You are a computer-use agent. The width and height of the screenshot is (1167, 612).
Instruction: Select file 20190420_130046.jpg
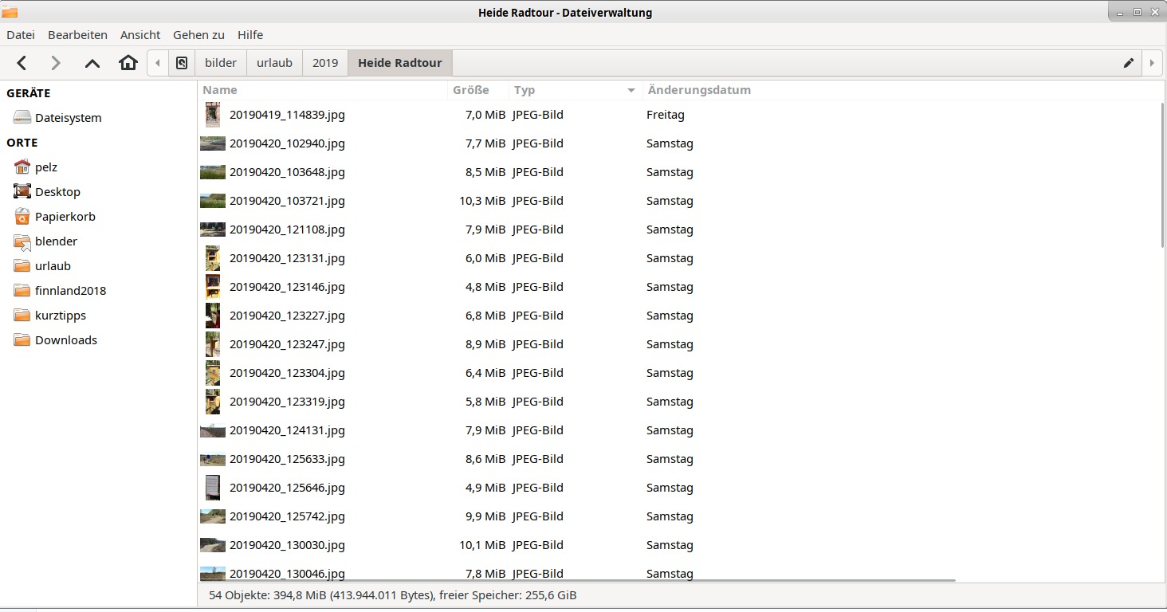coord(287,574)
